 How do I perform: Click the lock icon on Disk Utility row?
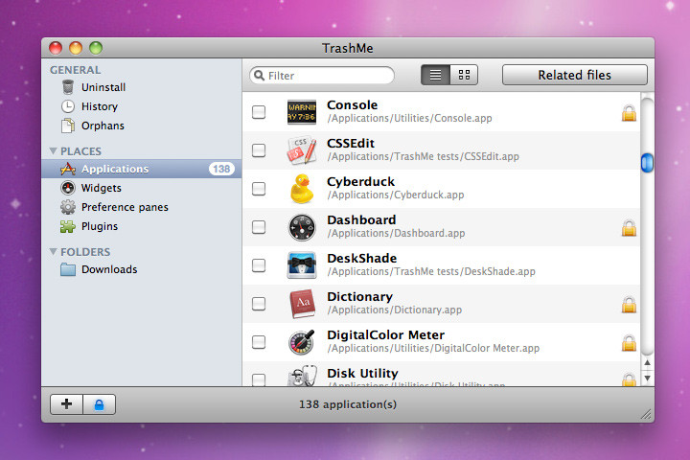629,379
